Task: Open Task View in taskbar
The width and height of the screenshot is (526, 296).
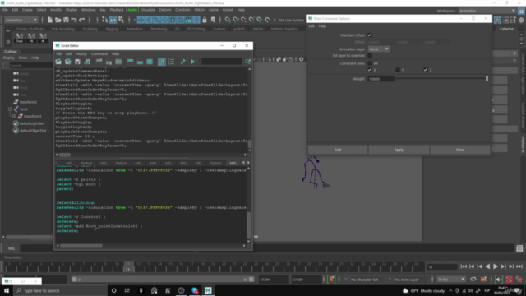Action: [x=127, y=290]
